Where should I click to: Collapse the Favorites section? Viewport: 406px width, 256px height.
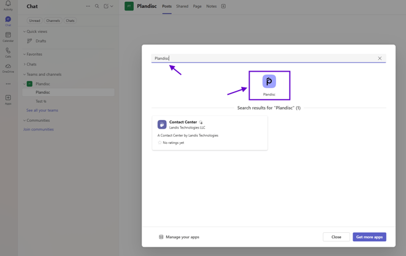[x=25, y=55]
